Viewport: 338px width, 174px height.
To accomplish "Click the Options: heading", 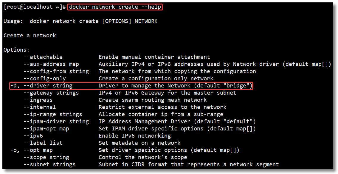I will tap(16, 50).
